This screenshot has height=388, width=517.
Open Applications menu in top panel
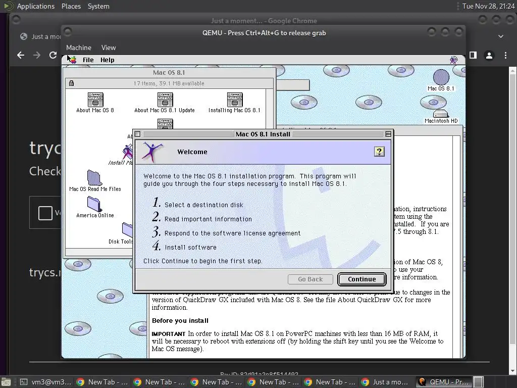click(x=36, y=6)
